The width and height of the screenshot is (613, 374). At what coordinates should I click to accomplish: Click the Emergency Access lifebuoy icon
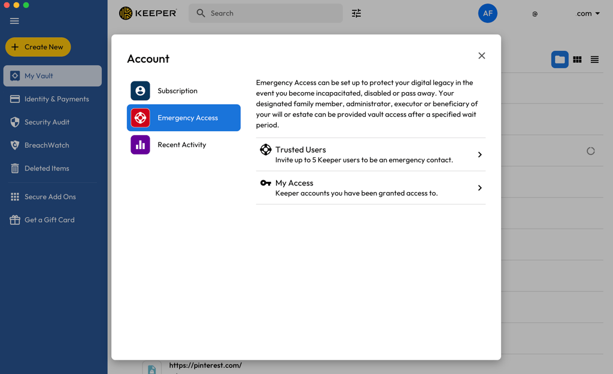[x=140, y=118]
